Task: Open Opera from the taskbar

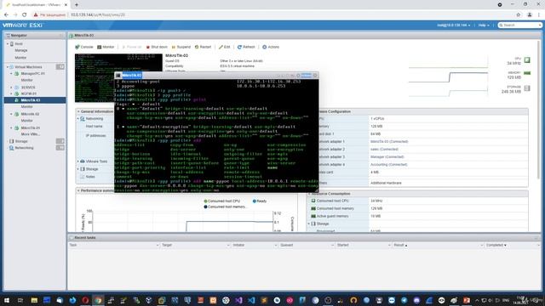Action: click(85, 300)
